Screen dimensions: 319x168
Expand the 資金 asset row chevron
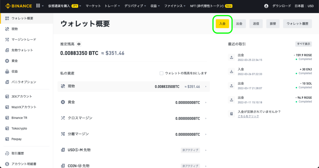[206, 103]
